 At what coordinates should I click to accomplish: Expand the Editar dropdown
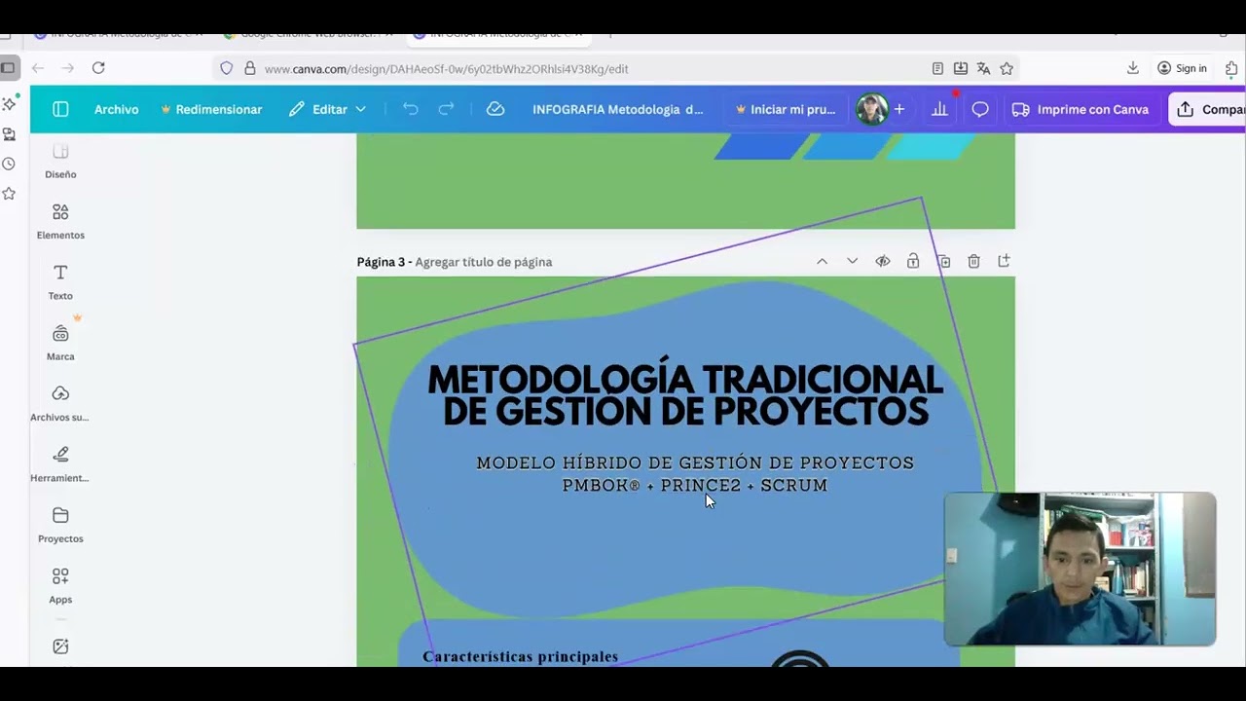point(328,109)
